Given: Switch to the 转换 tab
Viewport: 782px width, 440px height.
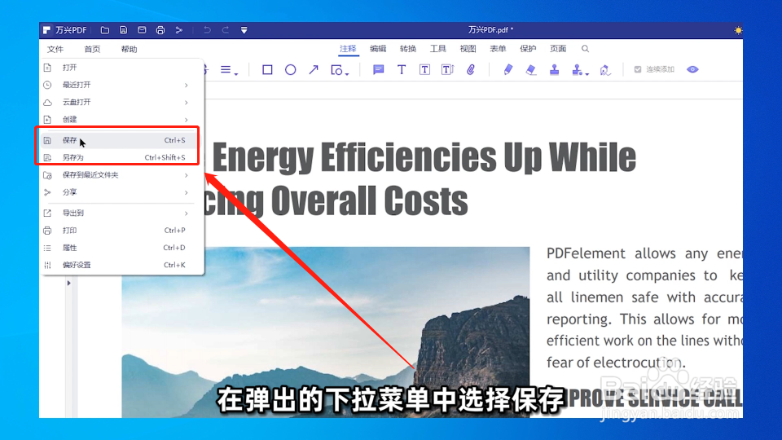Looking at the screenshot, I should tap(408, 48).
